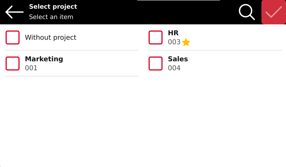
Task: Click project code 001
Action: [x=31, y=68]
